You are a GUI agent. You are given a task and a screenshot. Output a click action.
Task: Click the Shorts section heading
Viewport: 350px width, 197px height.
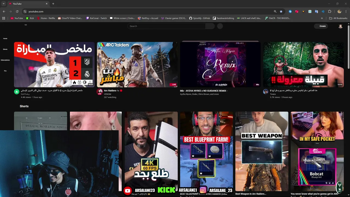tap(24, 106)
